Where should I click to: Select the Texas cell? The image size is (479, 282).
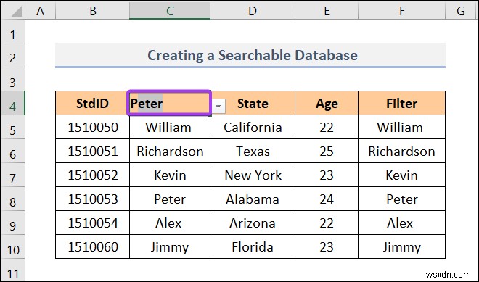pyautogui.click(x=253, y=151)
